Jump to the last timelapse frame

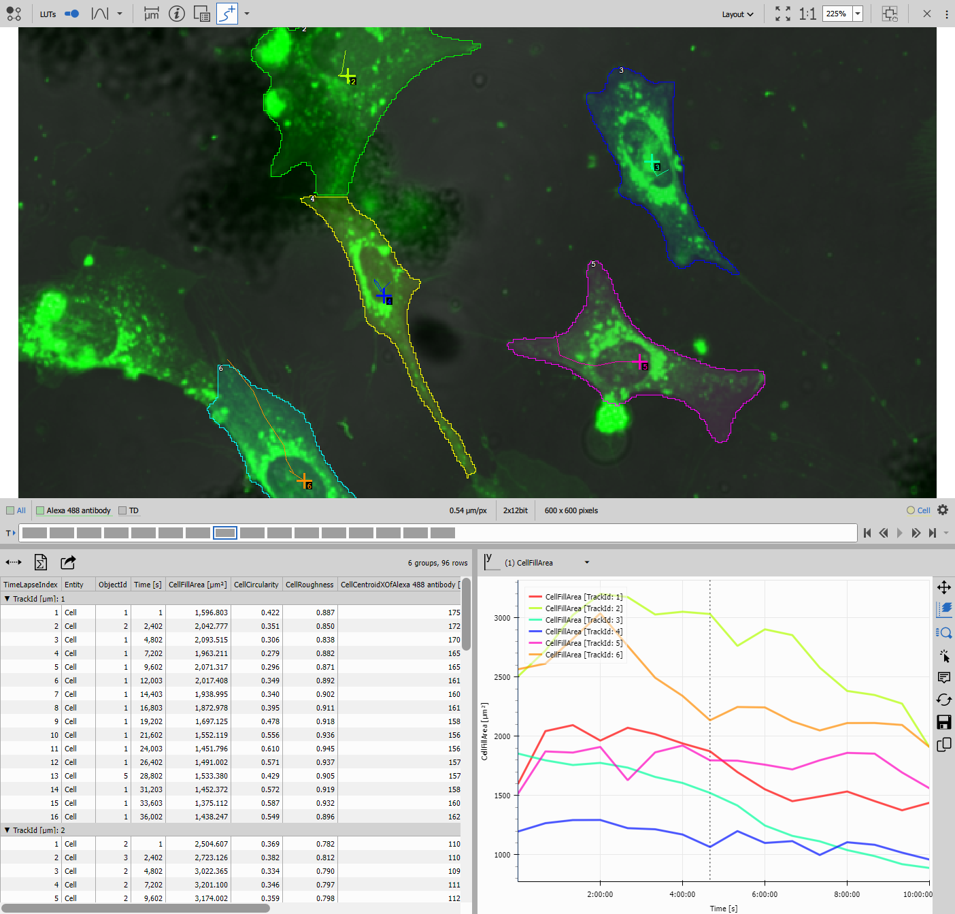tap(933, 533)
